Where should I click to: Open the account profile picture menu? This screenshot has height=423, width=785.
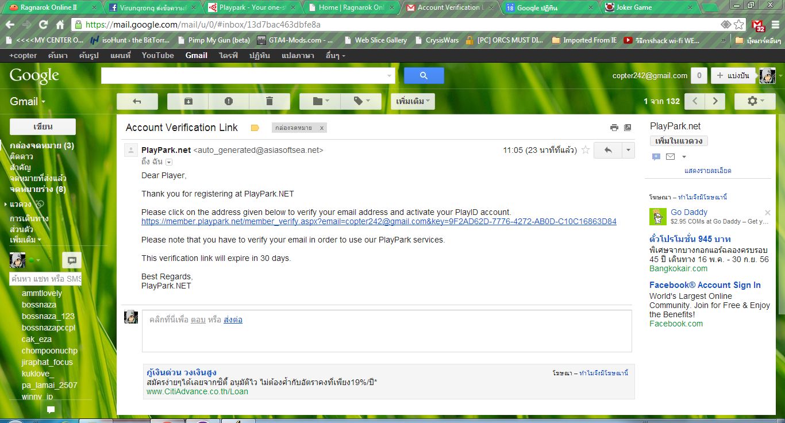coord(767,75)
